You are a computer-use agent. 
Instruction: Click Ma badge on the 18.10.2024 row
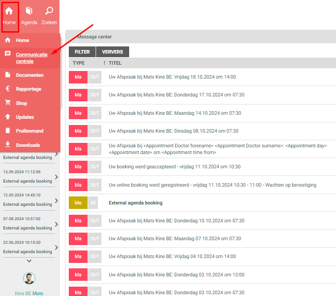(78, 77)
